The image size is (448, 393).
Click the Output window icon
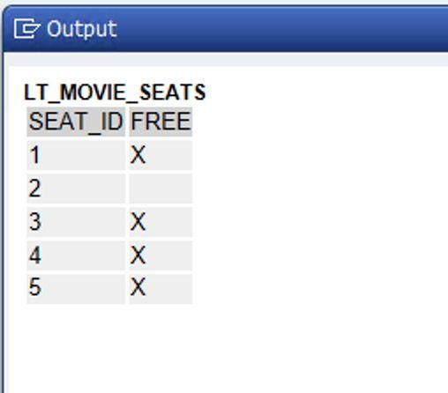pyautogui.click(x=26, y=28)
